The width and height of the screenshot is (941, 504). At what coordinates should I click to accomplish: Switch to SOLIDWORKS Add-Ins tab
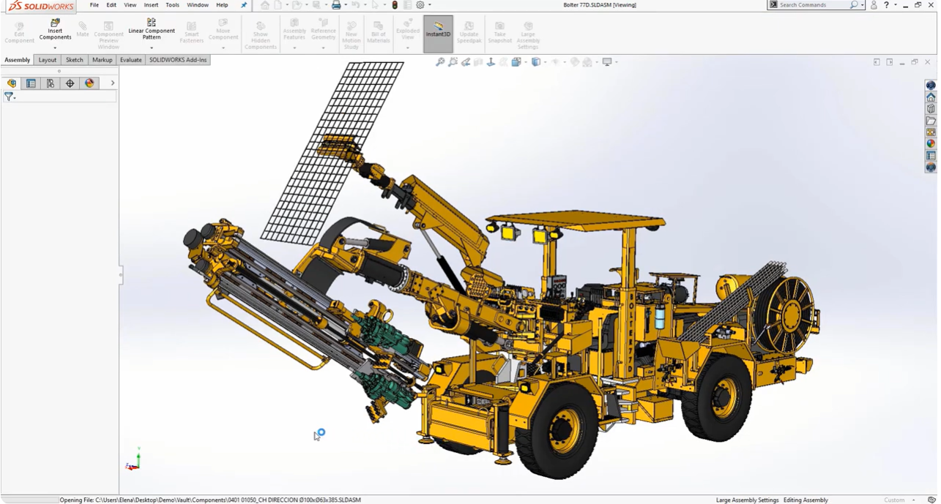[x=178, y=60]
